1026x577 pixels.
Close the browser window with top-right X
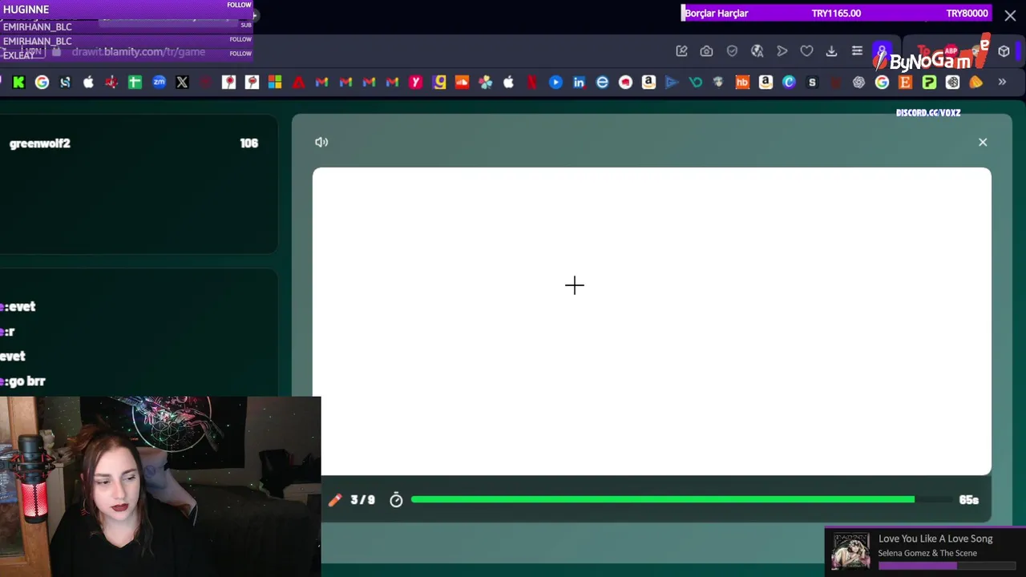1010,15
